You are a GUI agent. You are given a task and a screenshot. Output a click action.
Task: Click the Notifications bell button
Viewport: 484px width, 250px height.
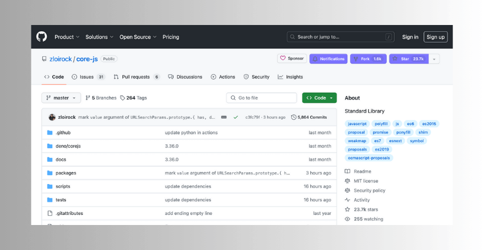pyautogui.click(x=329, y=59)
